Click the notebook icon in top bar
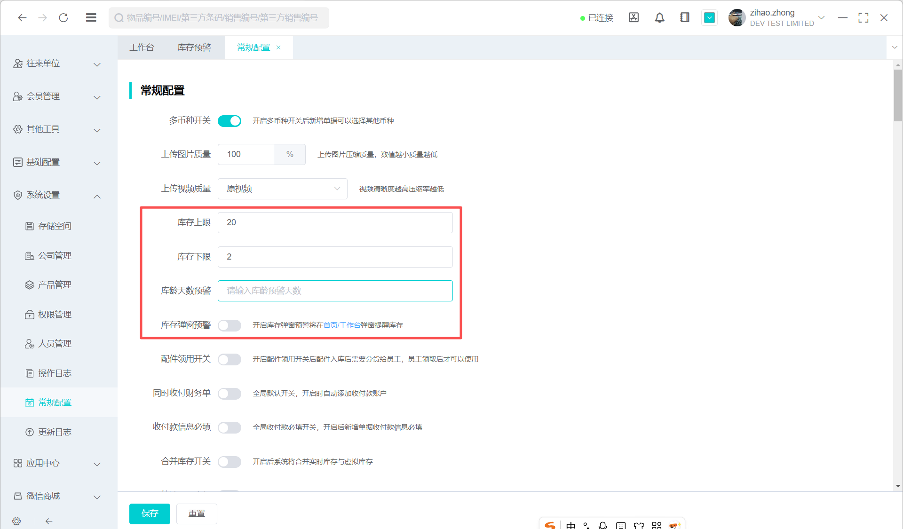Screen dimensions: 903x529 (x=685, y=18)
